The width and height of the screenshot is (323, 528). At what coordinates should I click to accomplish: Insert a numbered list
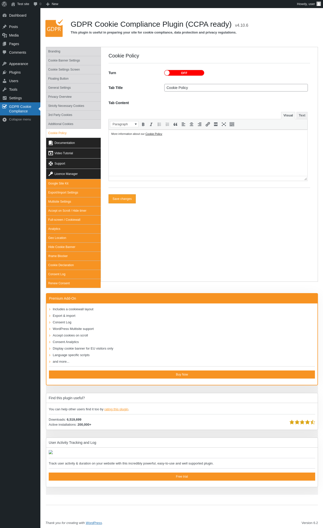(x=167, y=124)
